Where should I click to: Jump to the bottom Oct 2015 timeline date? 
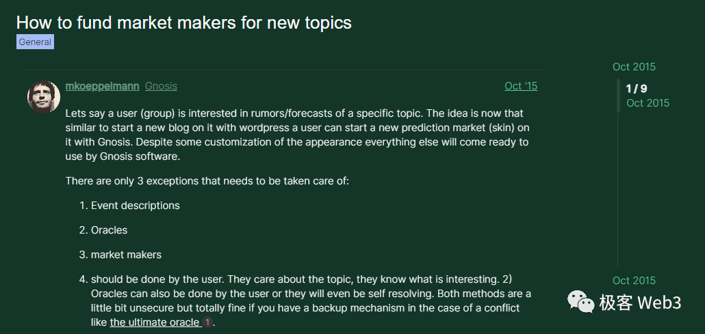(634, 280)
